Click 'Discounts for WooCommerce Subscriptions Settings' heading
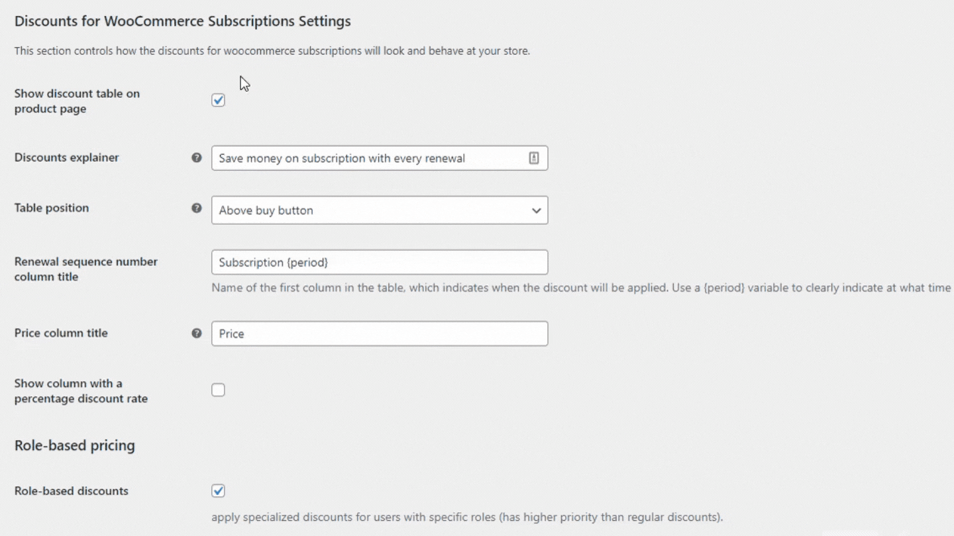 (x=183, y=21)
